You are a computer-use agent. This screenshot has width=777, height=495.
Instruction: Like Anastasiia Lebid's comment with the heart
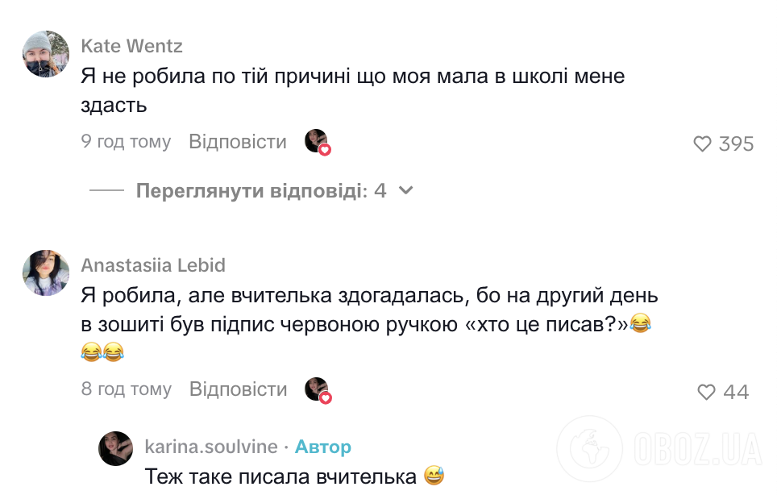[705, 392]
